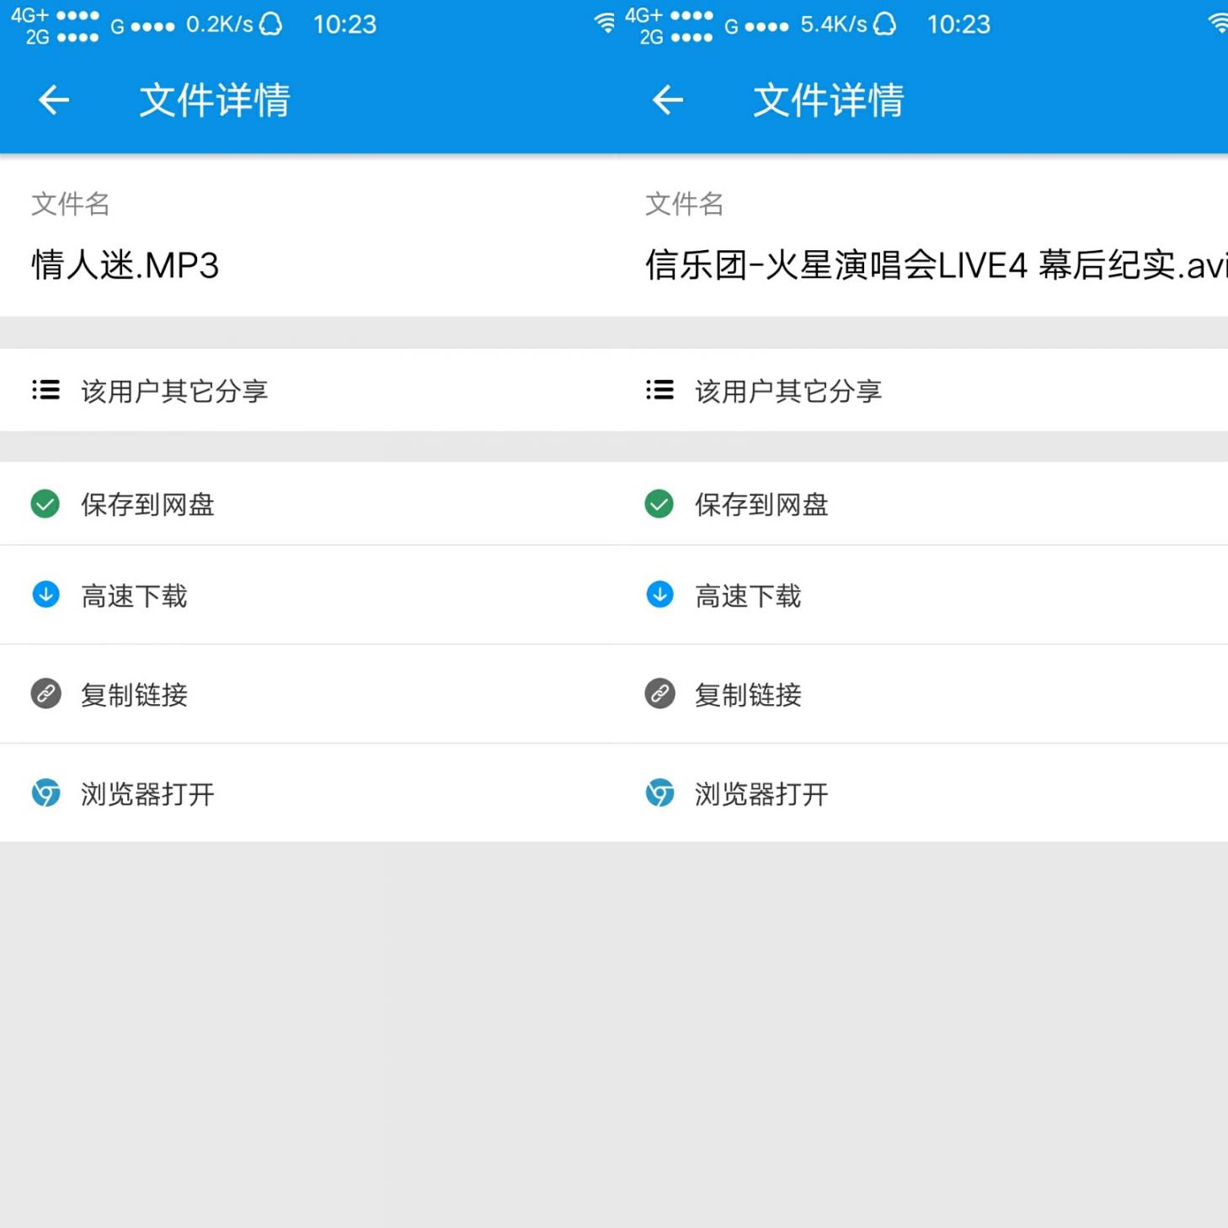This screenshot has height=1228, width=1228.
Task: Tap browser icon for 浏览器打开 on right screen
Action: [660, 793]
